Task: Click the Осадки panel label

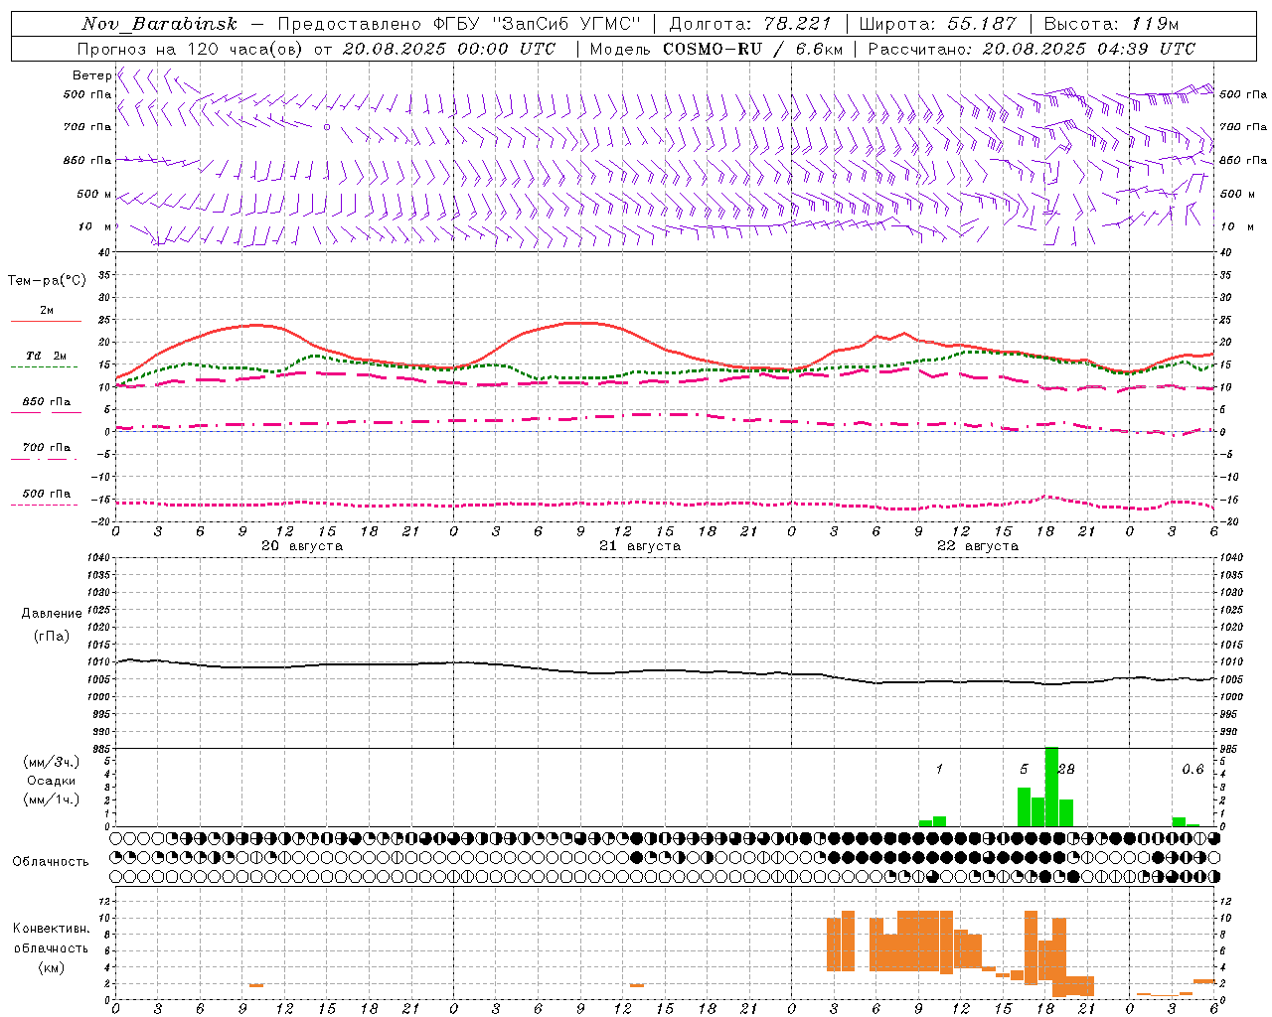Action: (52, 781)
